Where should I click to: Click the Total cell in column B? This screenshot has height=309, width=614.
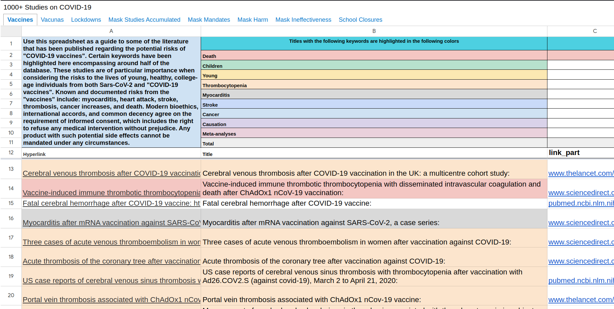pos(374,142)
